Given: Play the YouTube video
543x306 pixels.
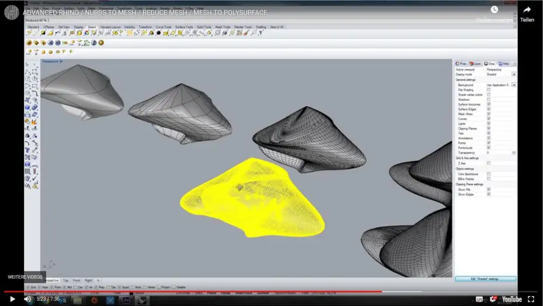Looking at the screenshot, I should pos(12,299).
